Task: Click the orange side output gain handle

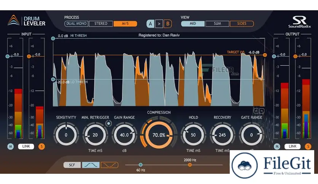Action: tap(296, 56)
